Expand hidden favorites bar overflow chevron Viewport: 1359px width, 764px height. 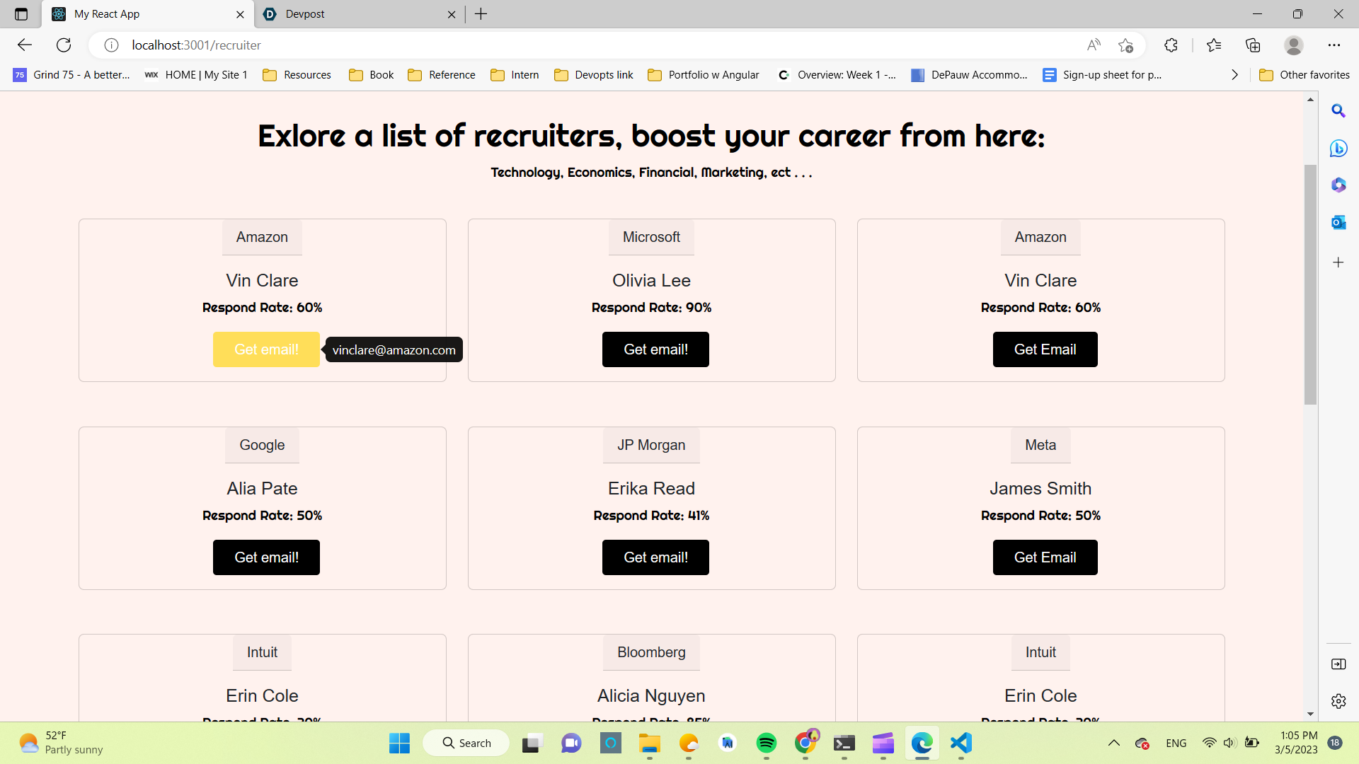(1234, 75)
